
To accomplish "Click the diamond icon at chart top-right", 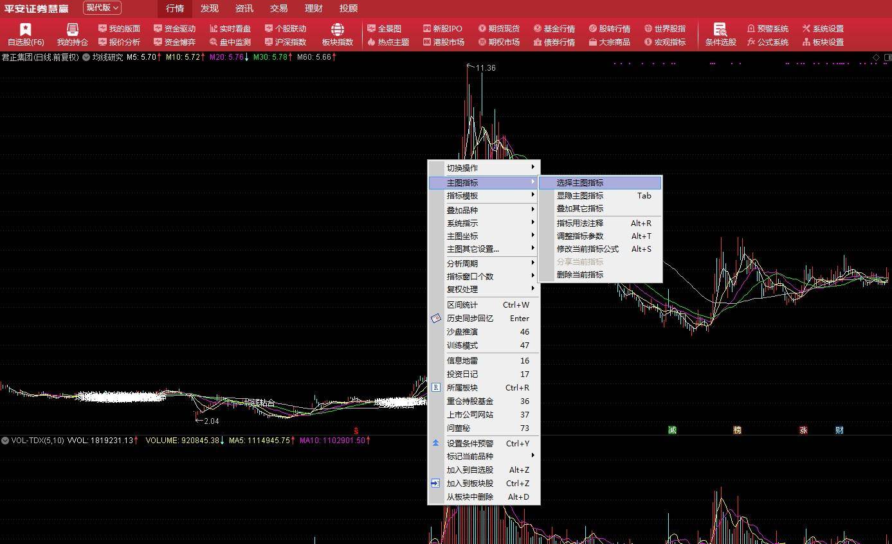I will click(876, 57).
